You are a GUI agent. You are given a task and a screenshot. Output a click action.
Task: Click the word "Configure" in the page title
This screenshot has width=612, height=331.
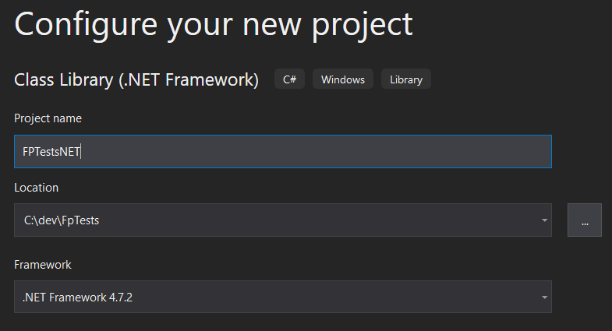click(x=86, y=26)
